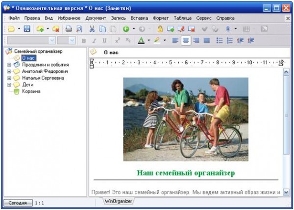This screenshot has height=210, width=294.
Task: Click the Decrease indent icon
Action: pos(240,40)
